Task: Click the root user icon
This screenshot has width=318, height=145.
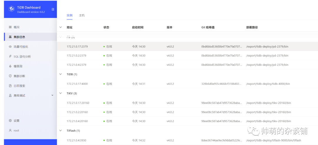Action: (10, 130)
